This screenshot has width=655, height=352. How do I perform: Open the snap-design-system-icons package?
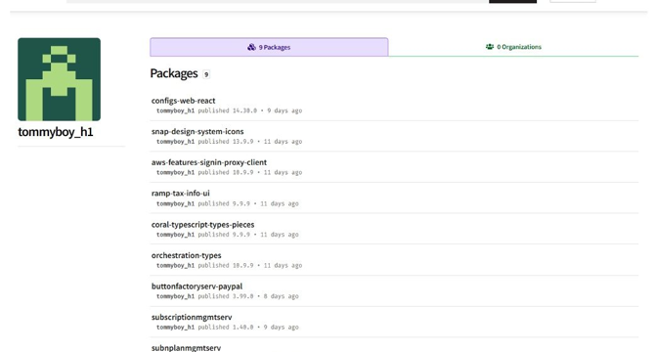197,132
